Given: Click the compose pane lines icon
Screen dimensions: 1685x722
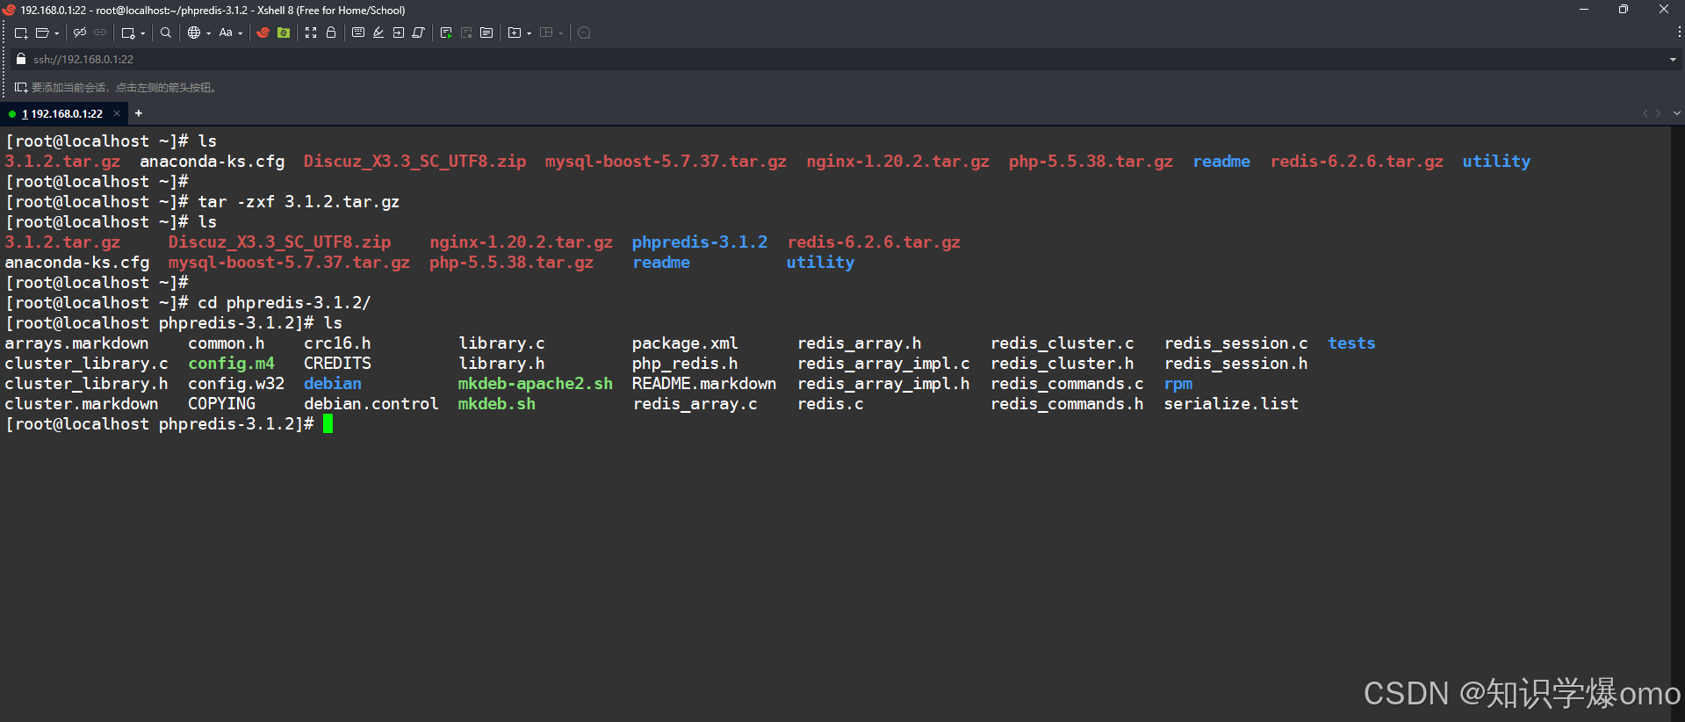Looking at the screenshot, I should tap(486, 32).
